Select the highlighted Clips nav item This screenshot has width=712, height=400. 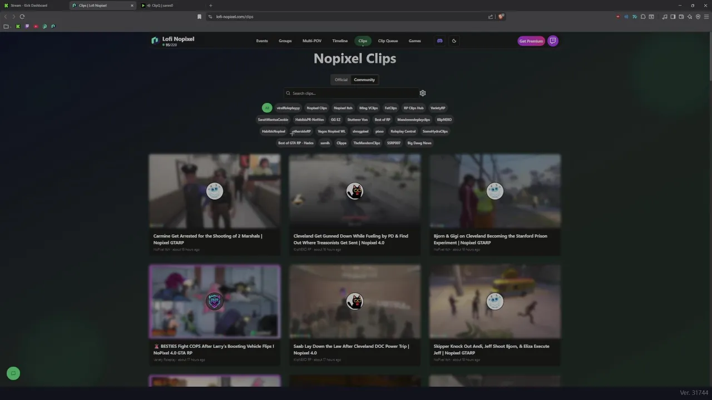pos(363,41)
